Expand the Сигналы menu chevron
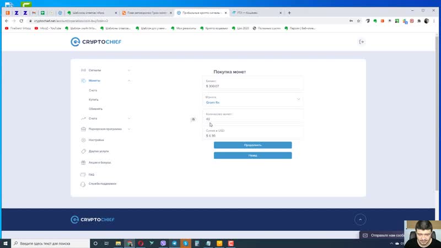 click(129, 71)
